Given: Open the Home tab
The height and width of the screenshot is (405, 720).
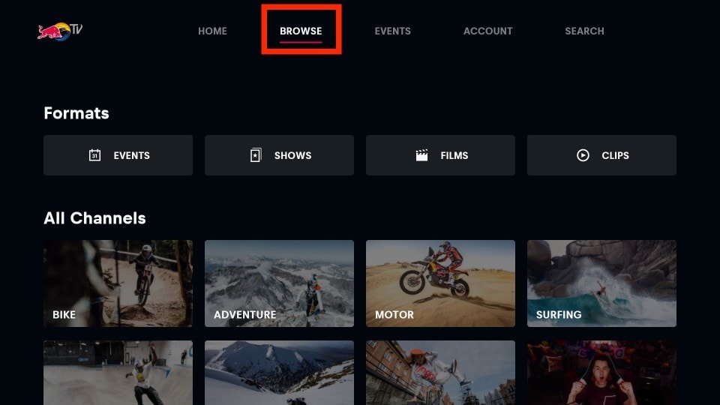Looking at the screenshot, I should (x=212, y=31).
